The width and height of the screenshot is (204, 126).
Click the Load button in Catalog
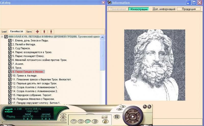pos(4,32)
